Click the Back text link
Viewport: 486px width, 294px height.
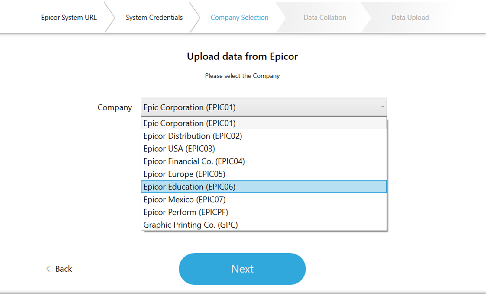[63, 269]
